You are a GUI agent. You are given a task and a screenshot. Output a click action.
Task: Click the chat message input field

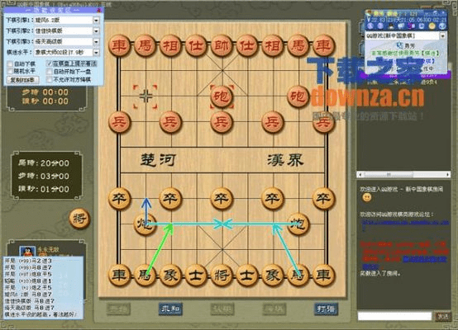pyautogui.click(x=394, y=316)
